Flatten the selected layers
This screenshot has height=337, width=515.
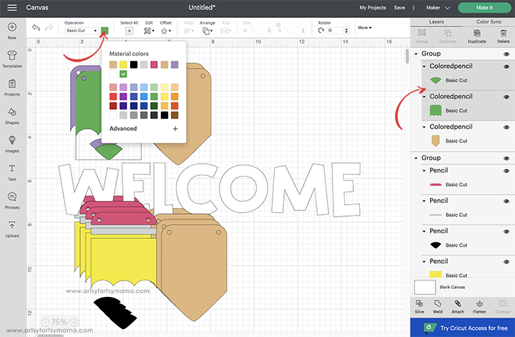(x=479, y=306)
